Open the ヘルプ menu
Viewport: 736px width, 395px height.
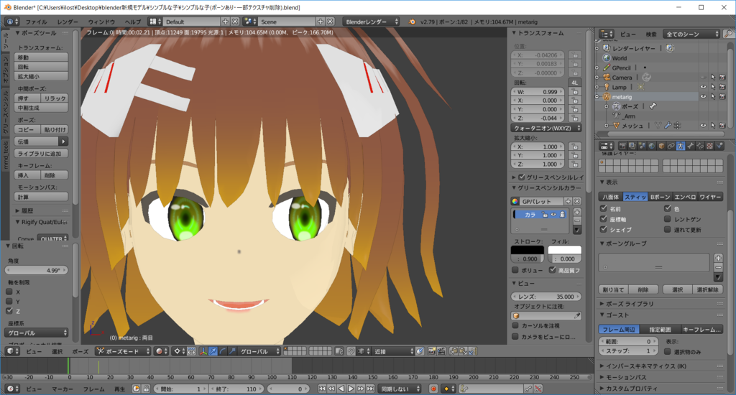(133, 22)
